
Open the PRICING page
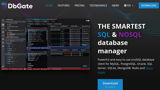[x=79, y=5]
